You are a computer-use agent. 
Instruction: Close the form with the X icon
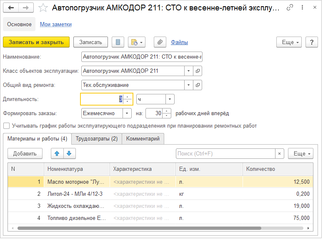click(315, 7)
